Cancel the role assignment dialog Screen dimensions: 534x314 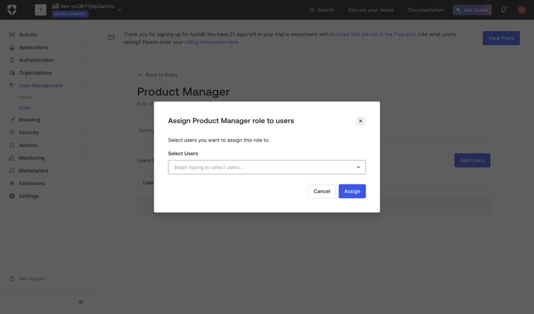[x=322, y=191]
